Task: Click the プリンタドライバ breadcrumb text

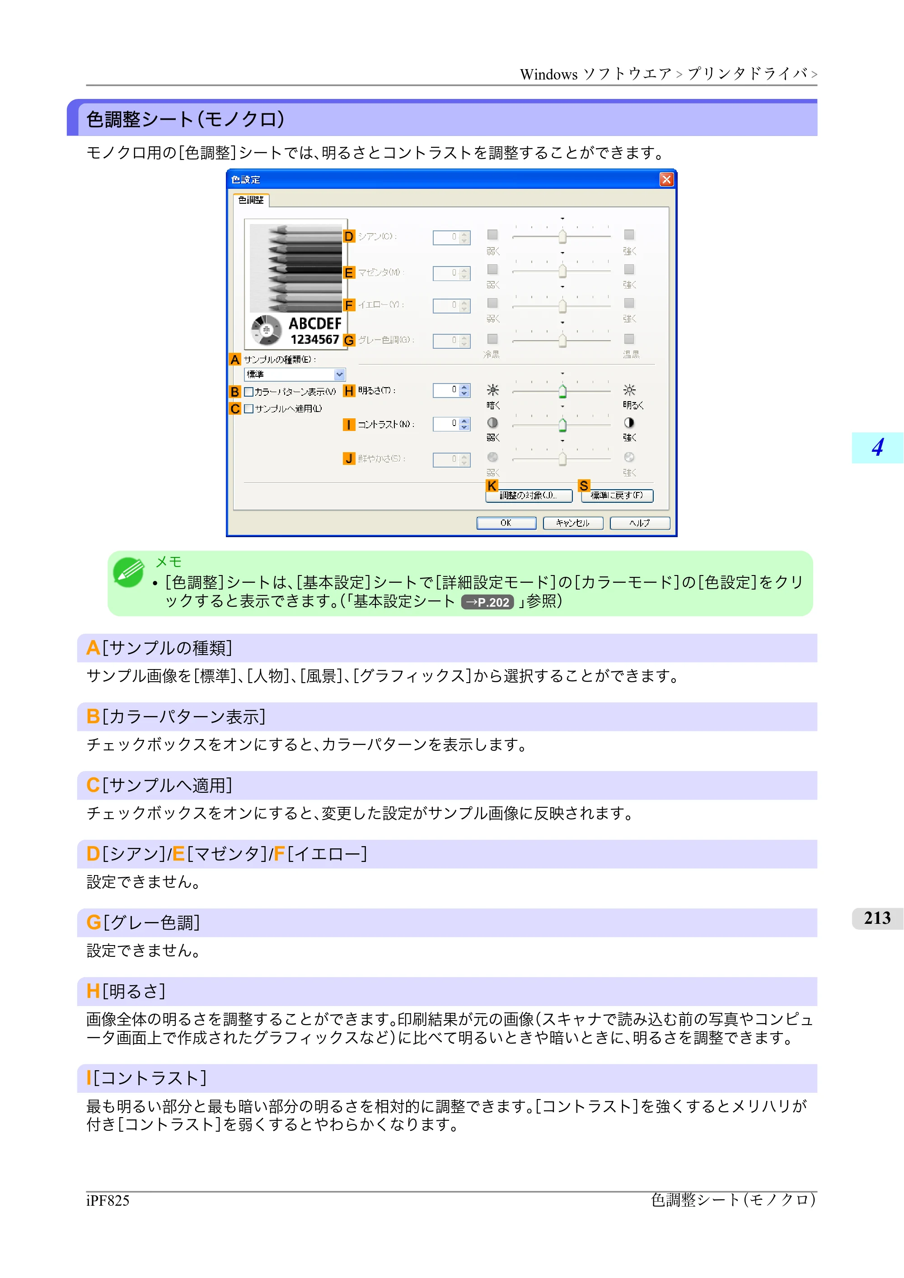Action: tap(747, 74)
